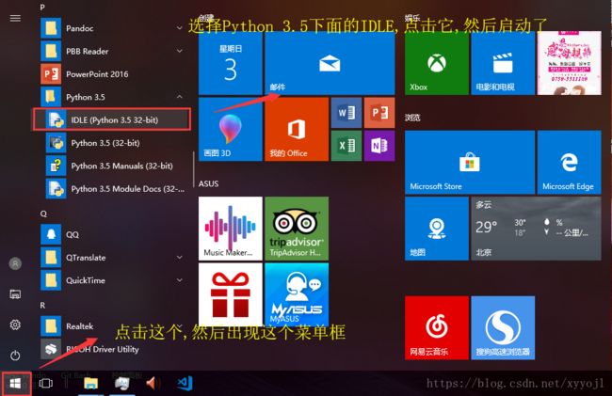Open the Mail (邮件) tile

click(x=330, y=63)
